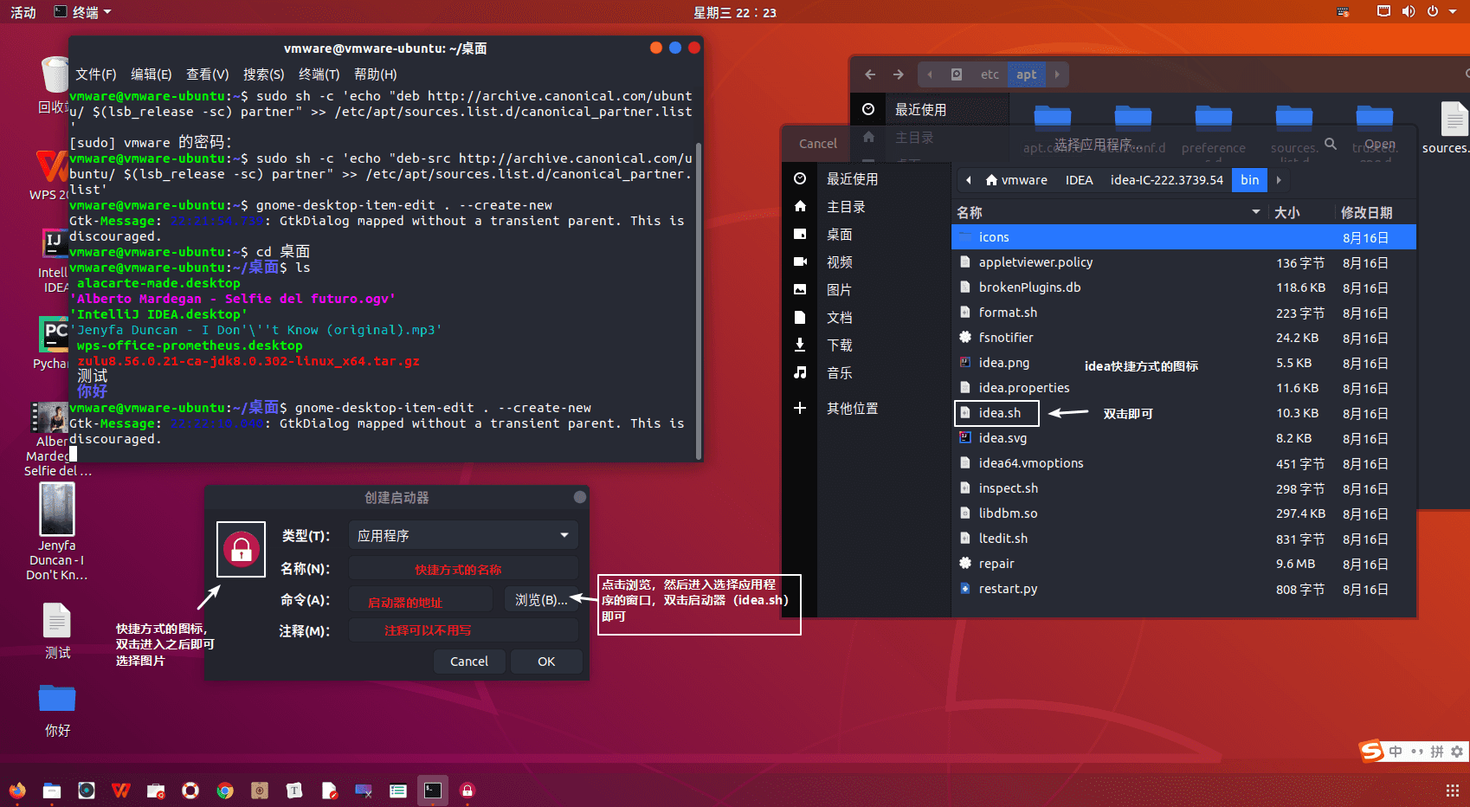Open the 编辑(E) terminal menu
Screen dimensions: 1470x807
coord(151,74)
